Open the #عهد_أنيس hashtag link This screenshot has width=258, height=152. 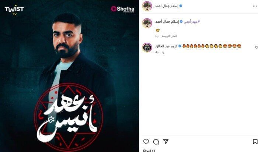(192, 22)
